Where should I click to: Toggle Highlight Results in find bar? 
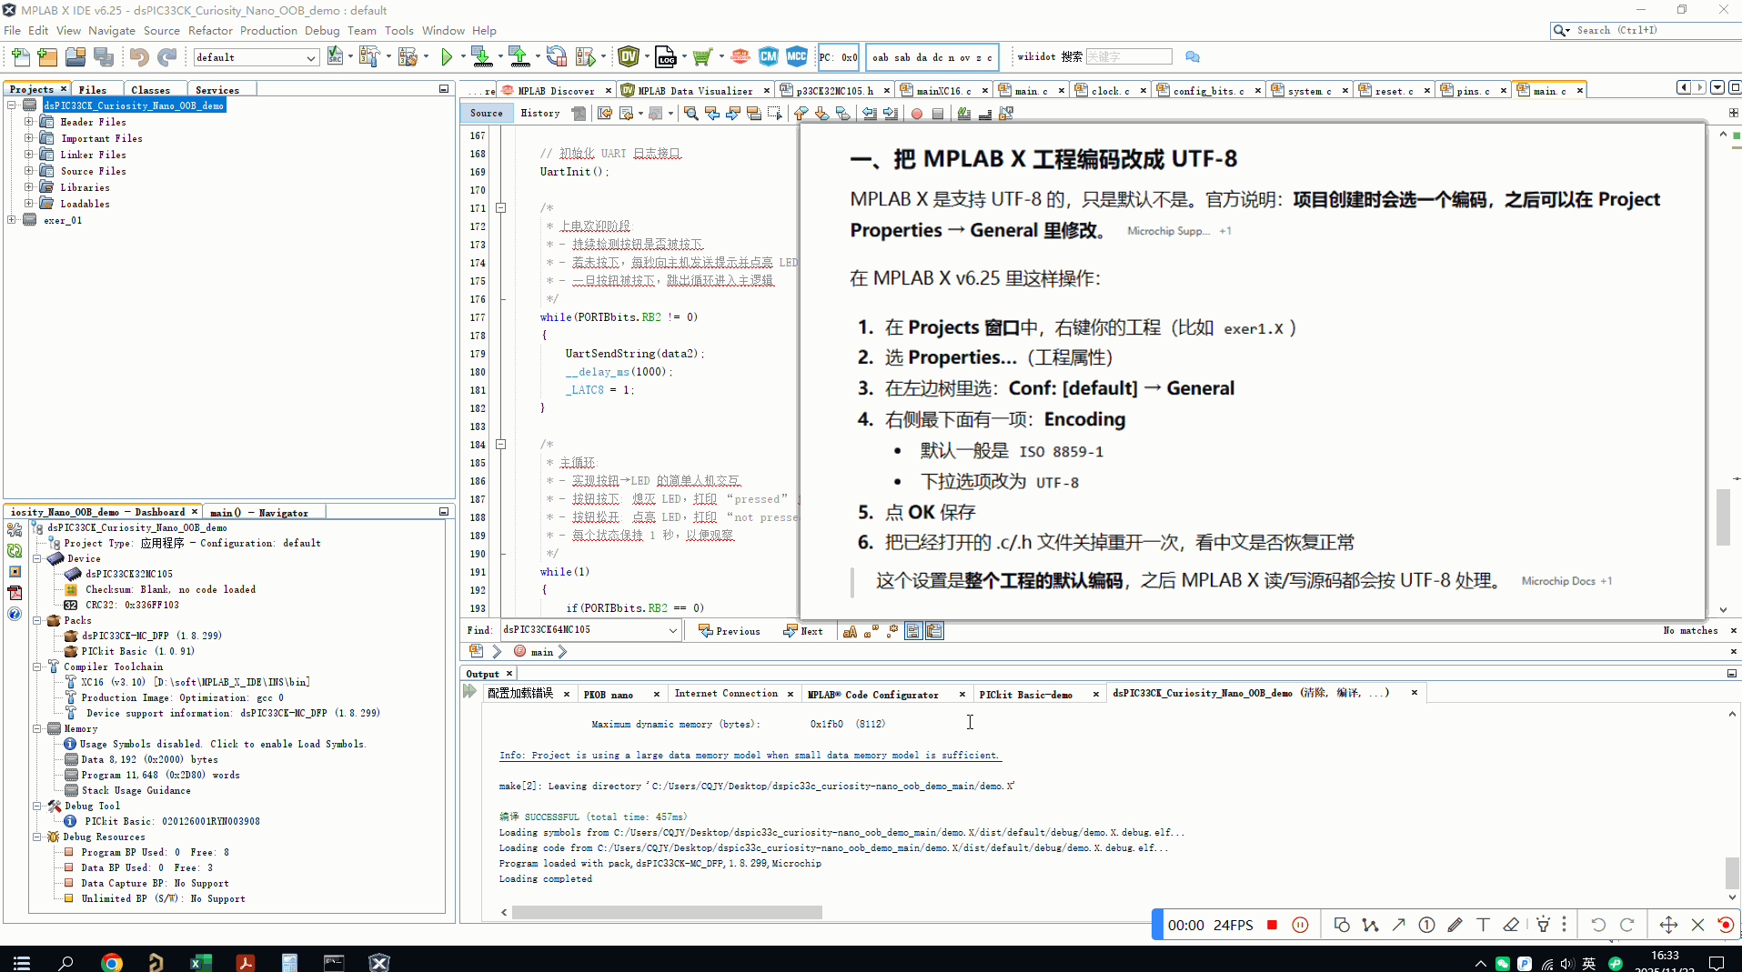point(913,631)
